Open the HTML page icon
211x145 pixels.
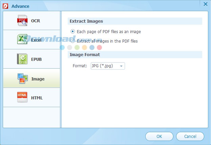pos(22,97)
